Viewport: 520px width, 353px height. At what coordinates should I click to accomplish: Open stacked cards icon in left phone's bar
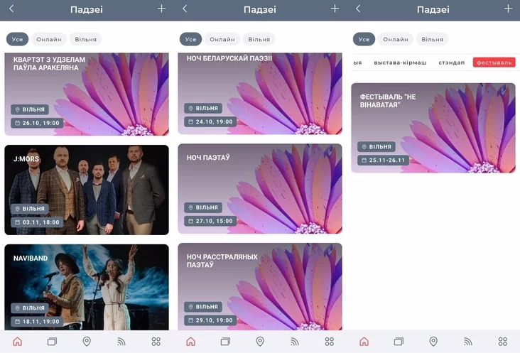pos(52,342)
